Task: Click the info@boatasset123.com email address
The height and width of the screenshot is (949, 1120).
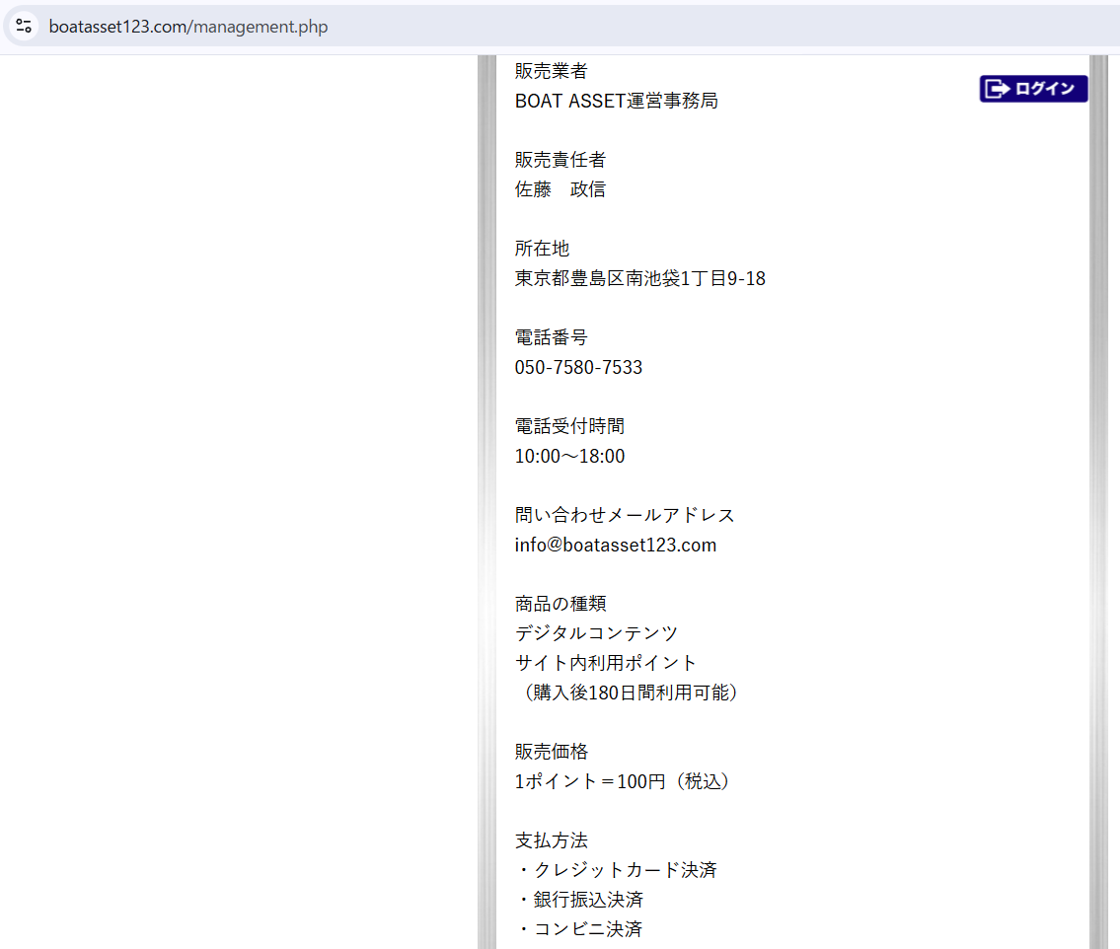Action: tap(615, 545)
